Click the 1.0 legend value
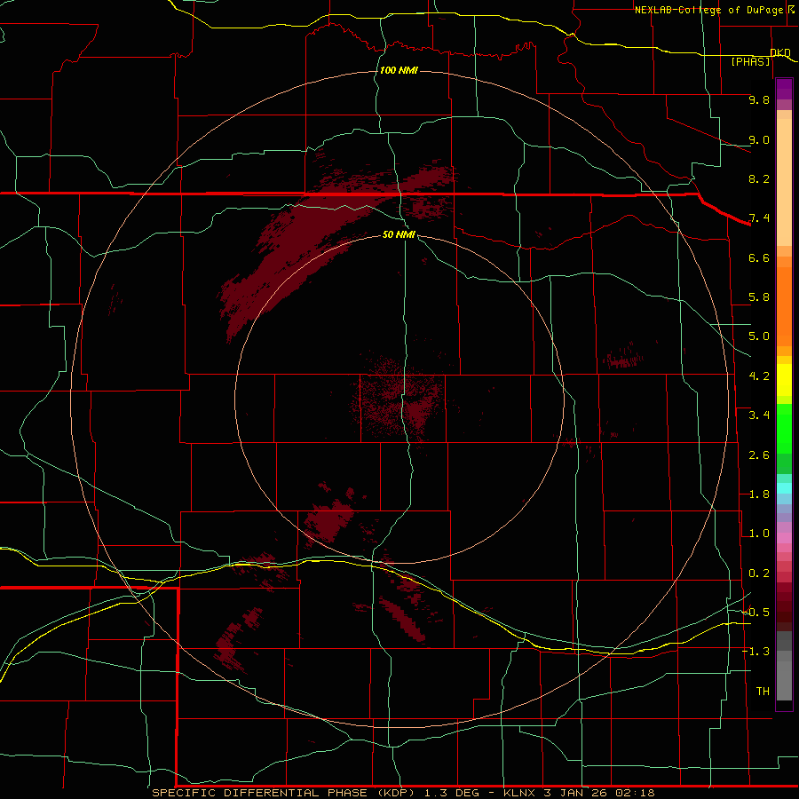The height and width of the screenshot is (799, 799). point(759,534)
